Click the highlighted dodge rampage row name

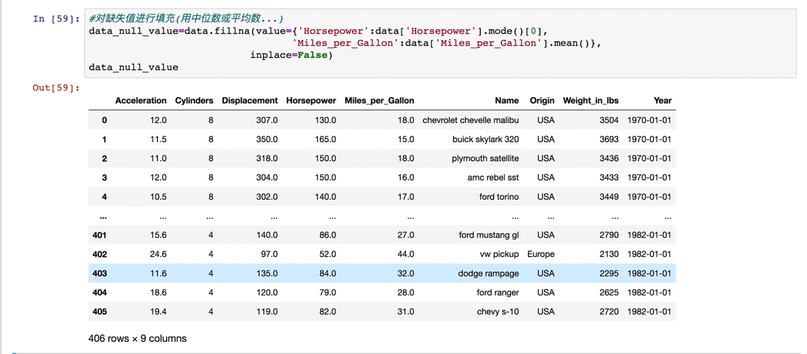(x=488, y=274)
